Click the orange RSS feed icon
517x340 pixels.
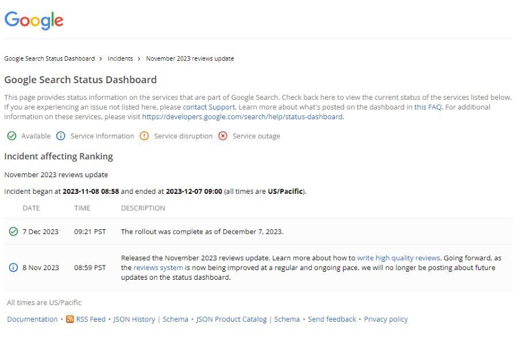[70, 319]
